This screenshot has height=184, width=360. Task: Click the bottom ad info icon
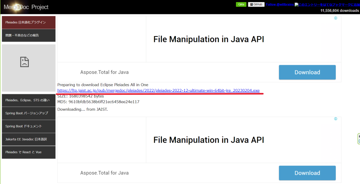[x=336, y=119]
